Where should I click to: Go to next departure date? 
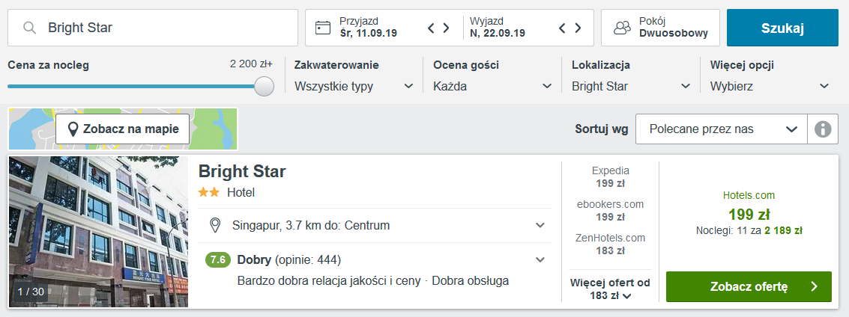pos(578,28)
